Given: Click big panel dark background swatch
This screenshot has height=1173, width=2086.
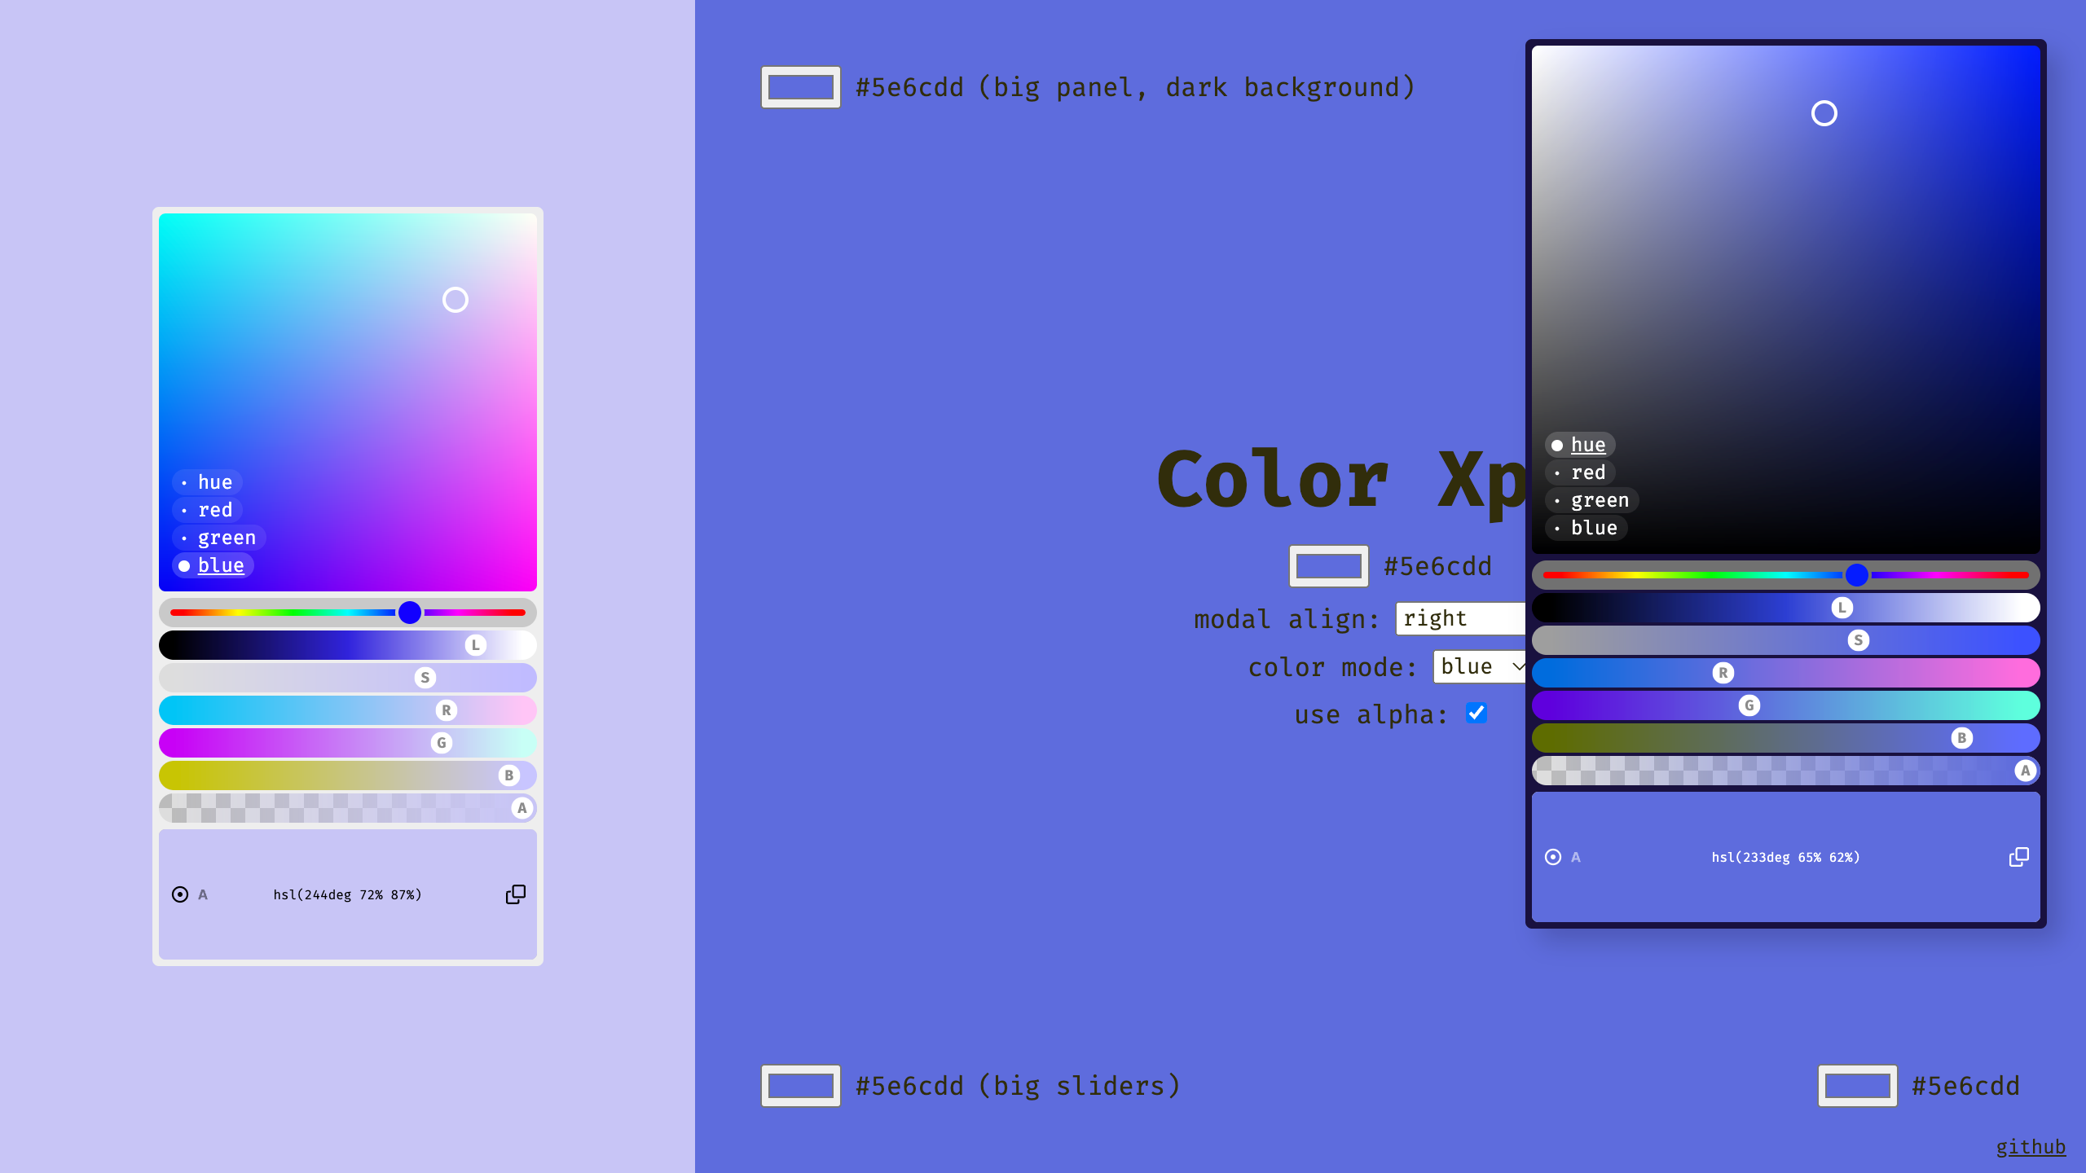Looking at the screenshot, I should (800, 87).
